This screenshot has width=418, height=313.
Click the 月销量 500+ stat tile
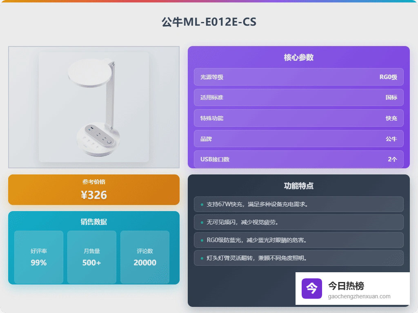(x=92, y=257)
